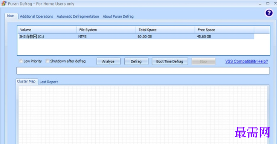Viewport: 277px width, 144px height.
Task: Switch to the Main tab
Action: [11, 16]
